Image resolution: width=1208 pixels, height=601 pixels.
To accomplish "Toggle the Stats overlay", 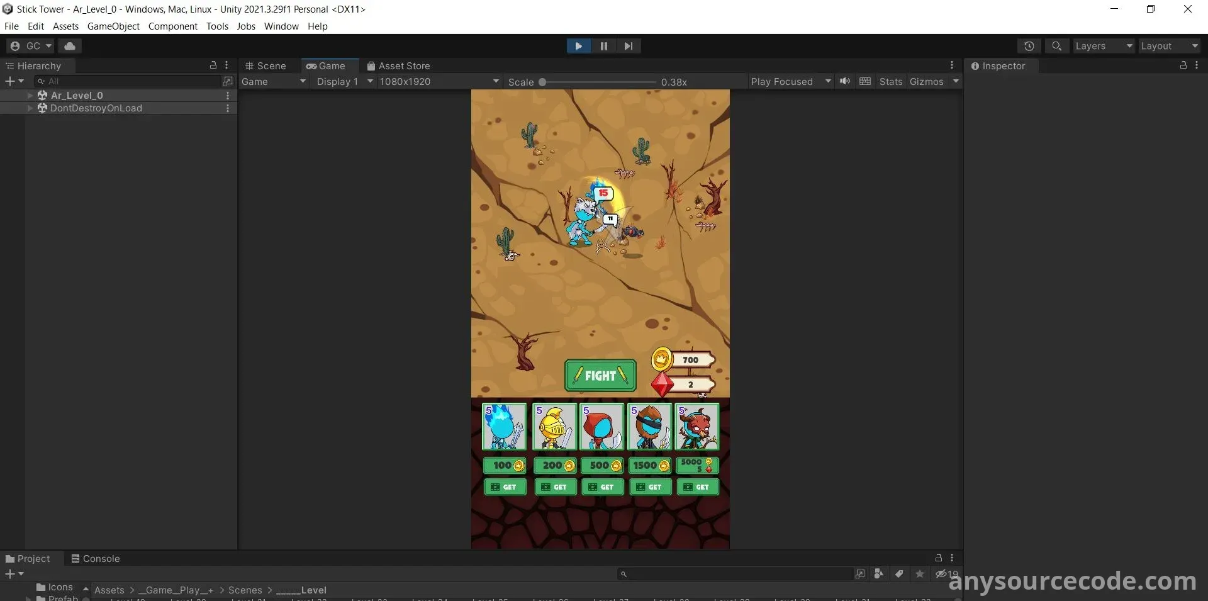I will (890, 82).
